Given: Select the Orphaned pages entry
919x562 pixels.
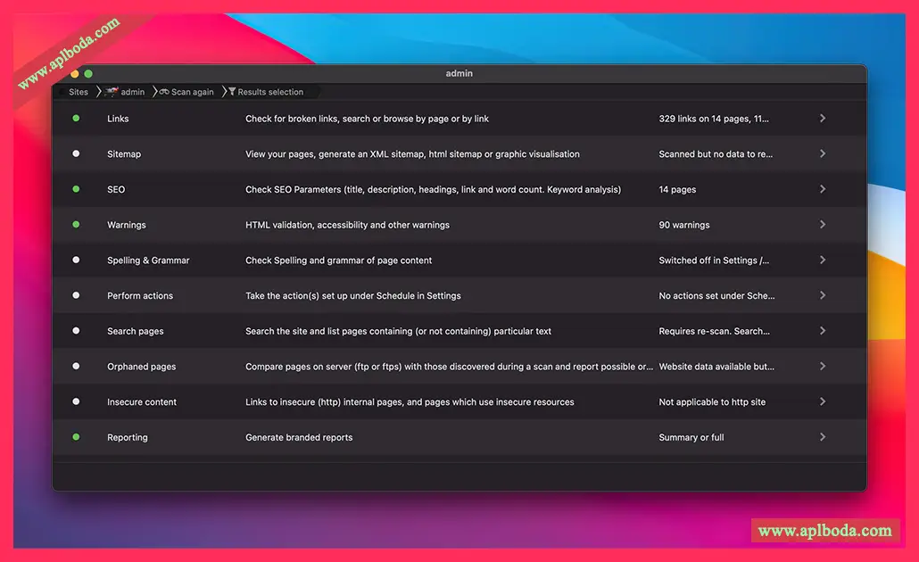Looking at the screenshot, I should [141, 367].
